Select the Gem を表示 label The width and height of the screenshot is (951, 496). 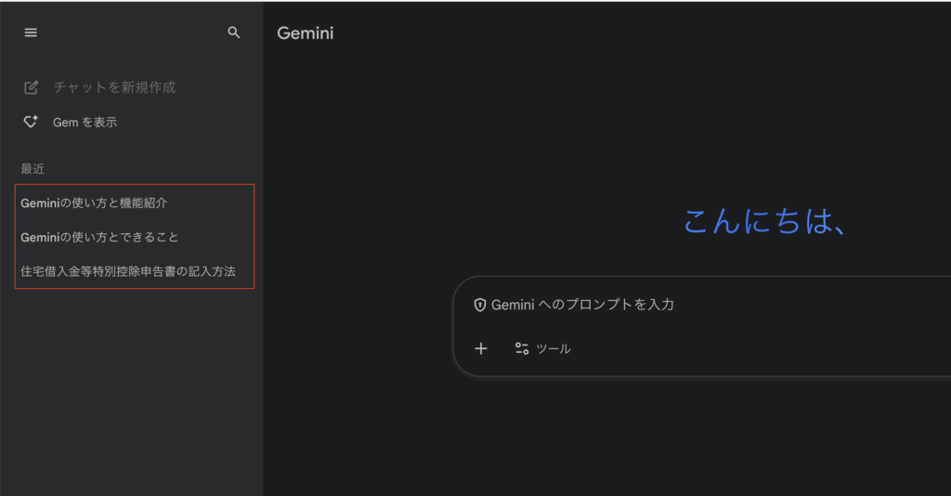point(85,122)
